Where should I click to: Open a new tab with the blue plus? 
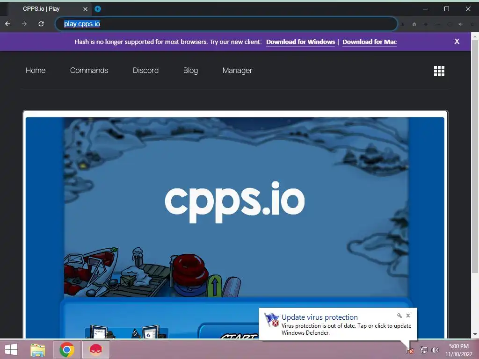(x=98, y=9)
